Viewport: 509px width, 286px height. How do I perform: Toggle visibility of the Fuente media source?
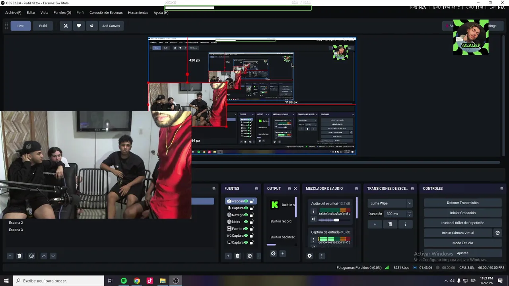tap(246, 228)
